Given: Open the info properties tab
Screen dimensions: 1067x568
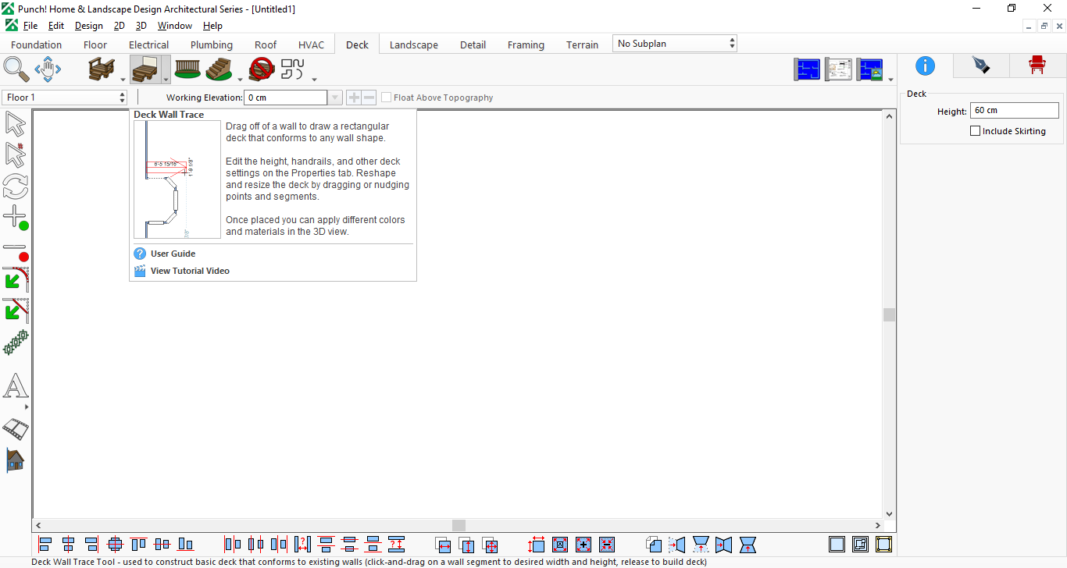Looking at the screenshot, I should coord(925,65).
